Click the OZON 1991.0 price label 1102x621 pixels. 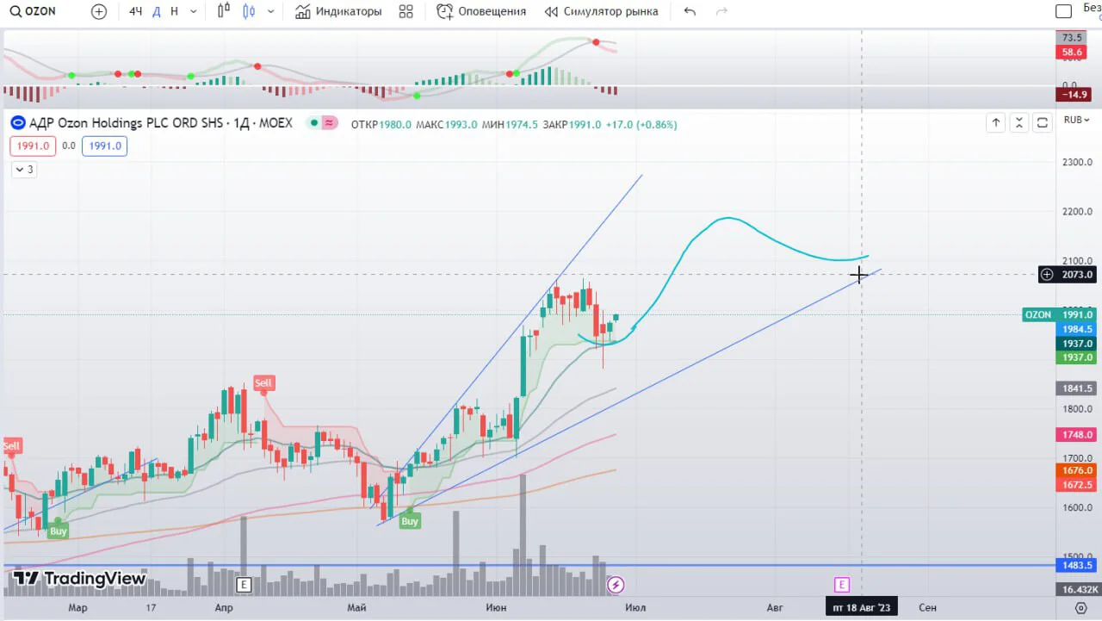point(1059,315)
